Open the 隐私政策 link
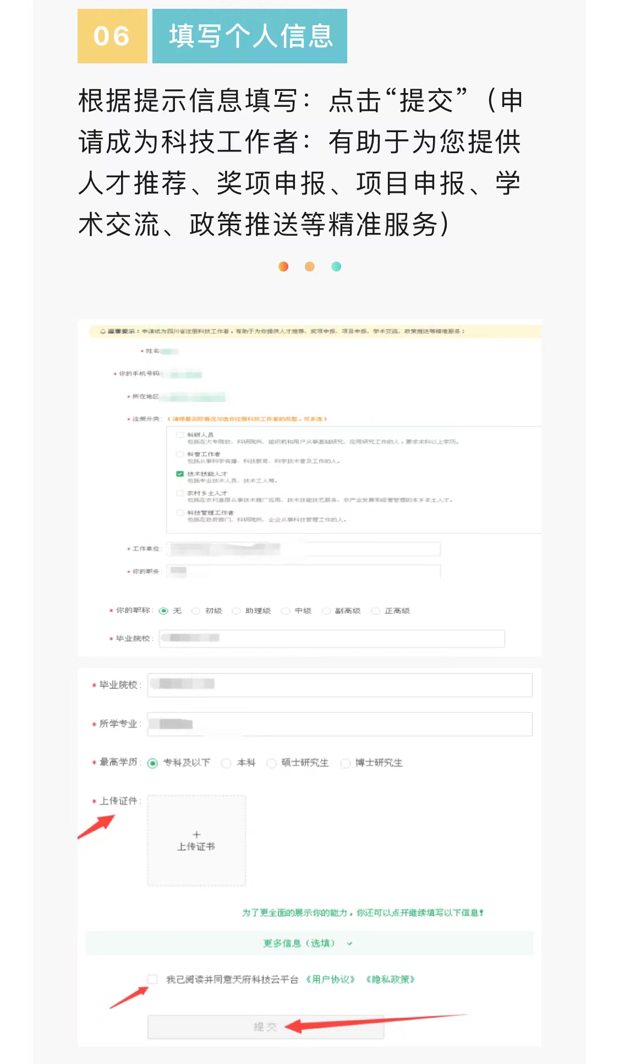Viewport: 619px width, 1064px height. [x=391, y=979]
